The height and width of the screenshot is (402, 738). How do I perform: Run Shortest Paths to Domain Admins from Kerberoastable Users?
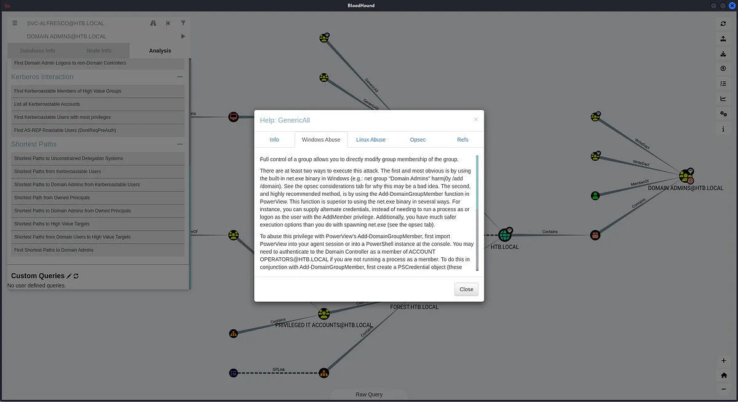(x=98, y=185)
